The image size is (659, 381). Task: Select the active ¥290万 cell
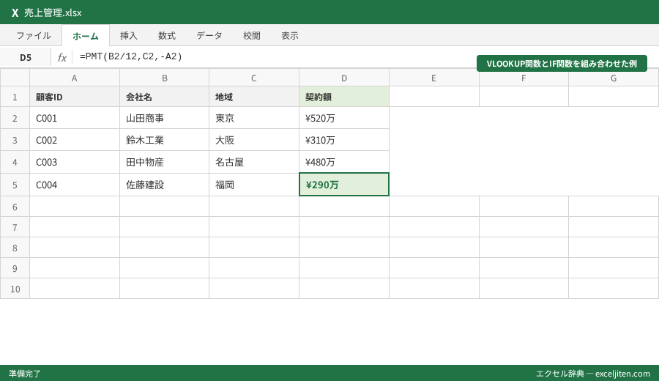(x=344, y=185)
